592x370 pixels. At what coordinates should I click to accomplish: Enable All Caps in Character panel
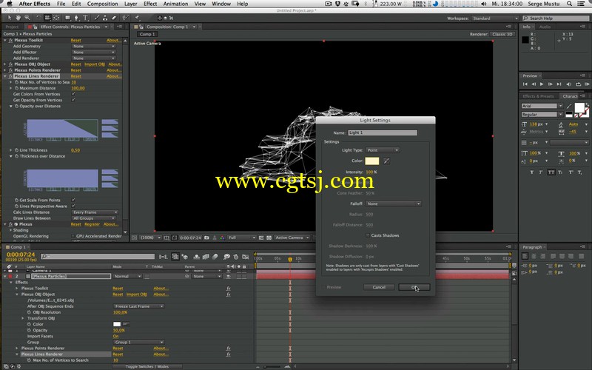(551, 172)
